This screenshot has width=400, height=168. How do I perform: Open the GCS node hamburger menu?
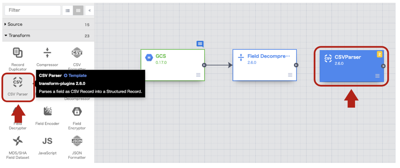click(x=198, y=75)
